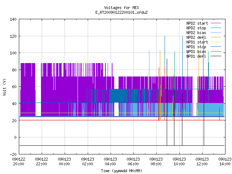This screenshot has width=232, height=174.
Task: Click the '090123 08:00' time tick label
Action: click(x=156, y=162)
